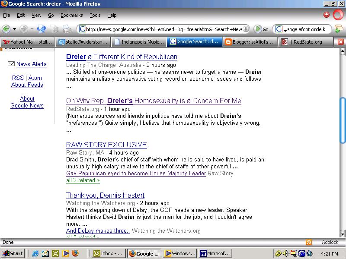Close the current tab with red X

point(340,41)
